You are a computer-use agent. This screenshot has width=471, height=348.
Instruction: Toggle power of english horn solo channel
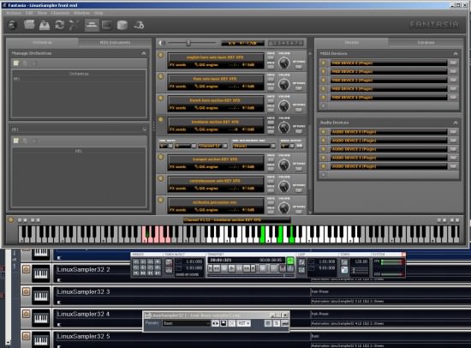tap(161, 55)
